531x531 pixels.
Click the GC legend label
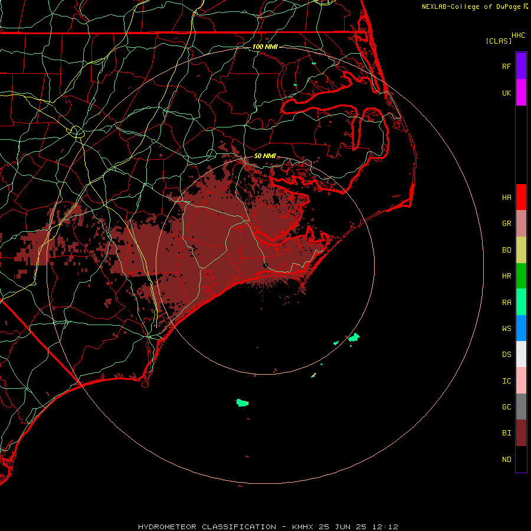[506, 407]
